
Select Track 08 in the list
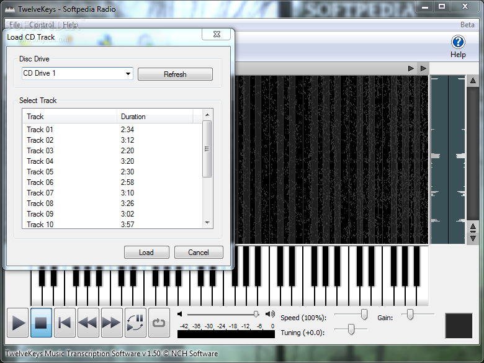113,203
